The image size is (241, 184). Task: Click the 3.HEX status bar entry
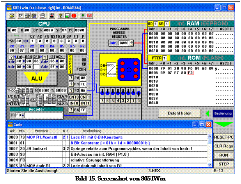(154, 171)
